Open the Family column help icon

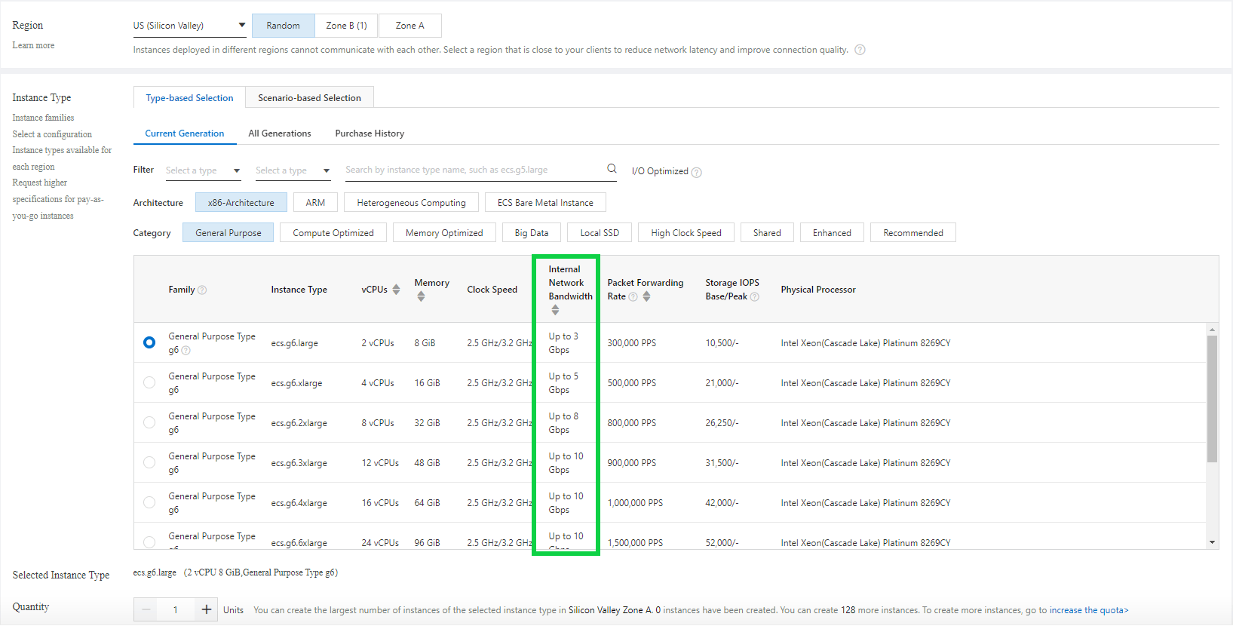[x=202, y=290]
